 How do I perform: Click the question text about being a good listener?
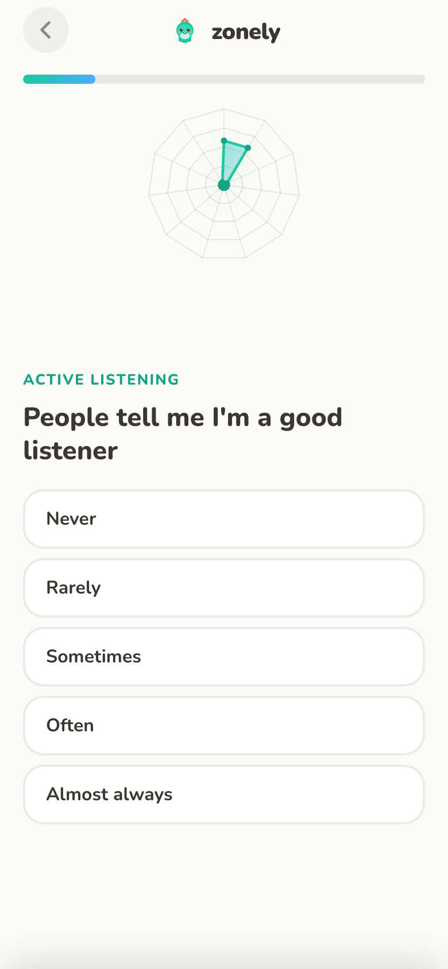point(183,434)
